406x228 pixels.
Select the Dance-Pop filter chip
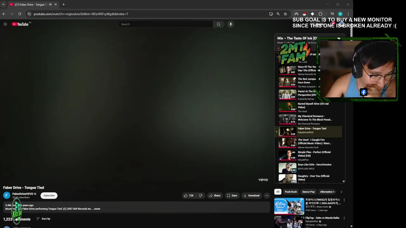[308, 192]
